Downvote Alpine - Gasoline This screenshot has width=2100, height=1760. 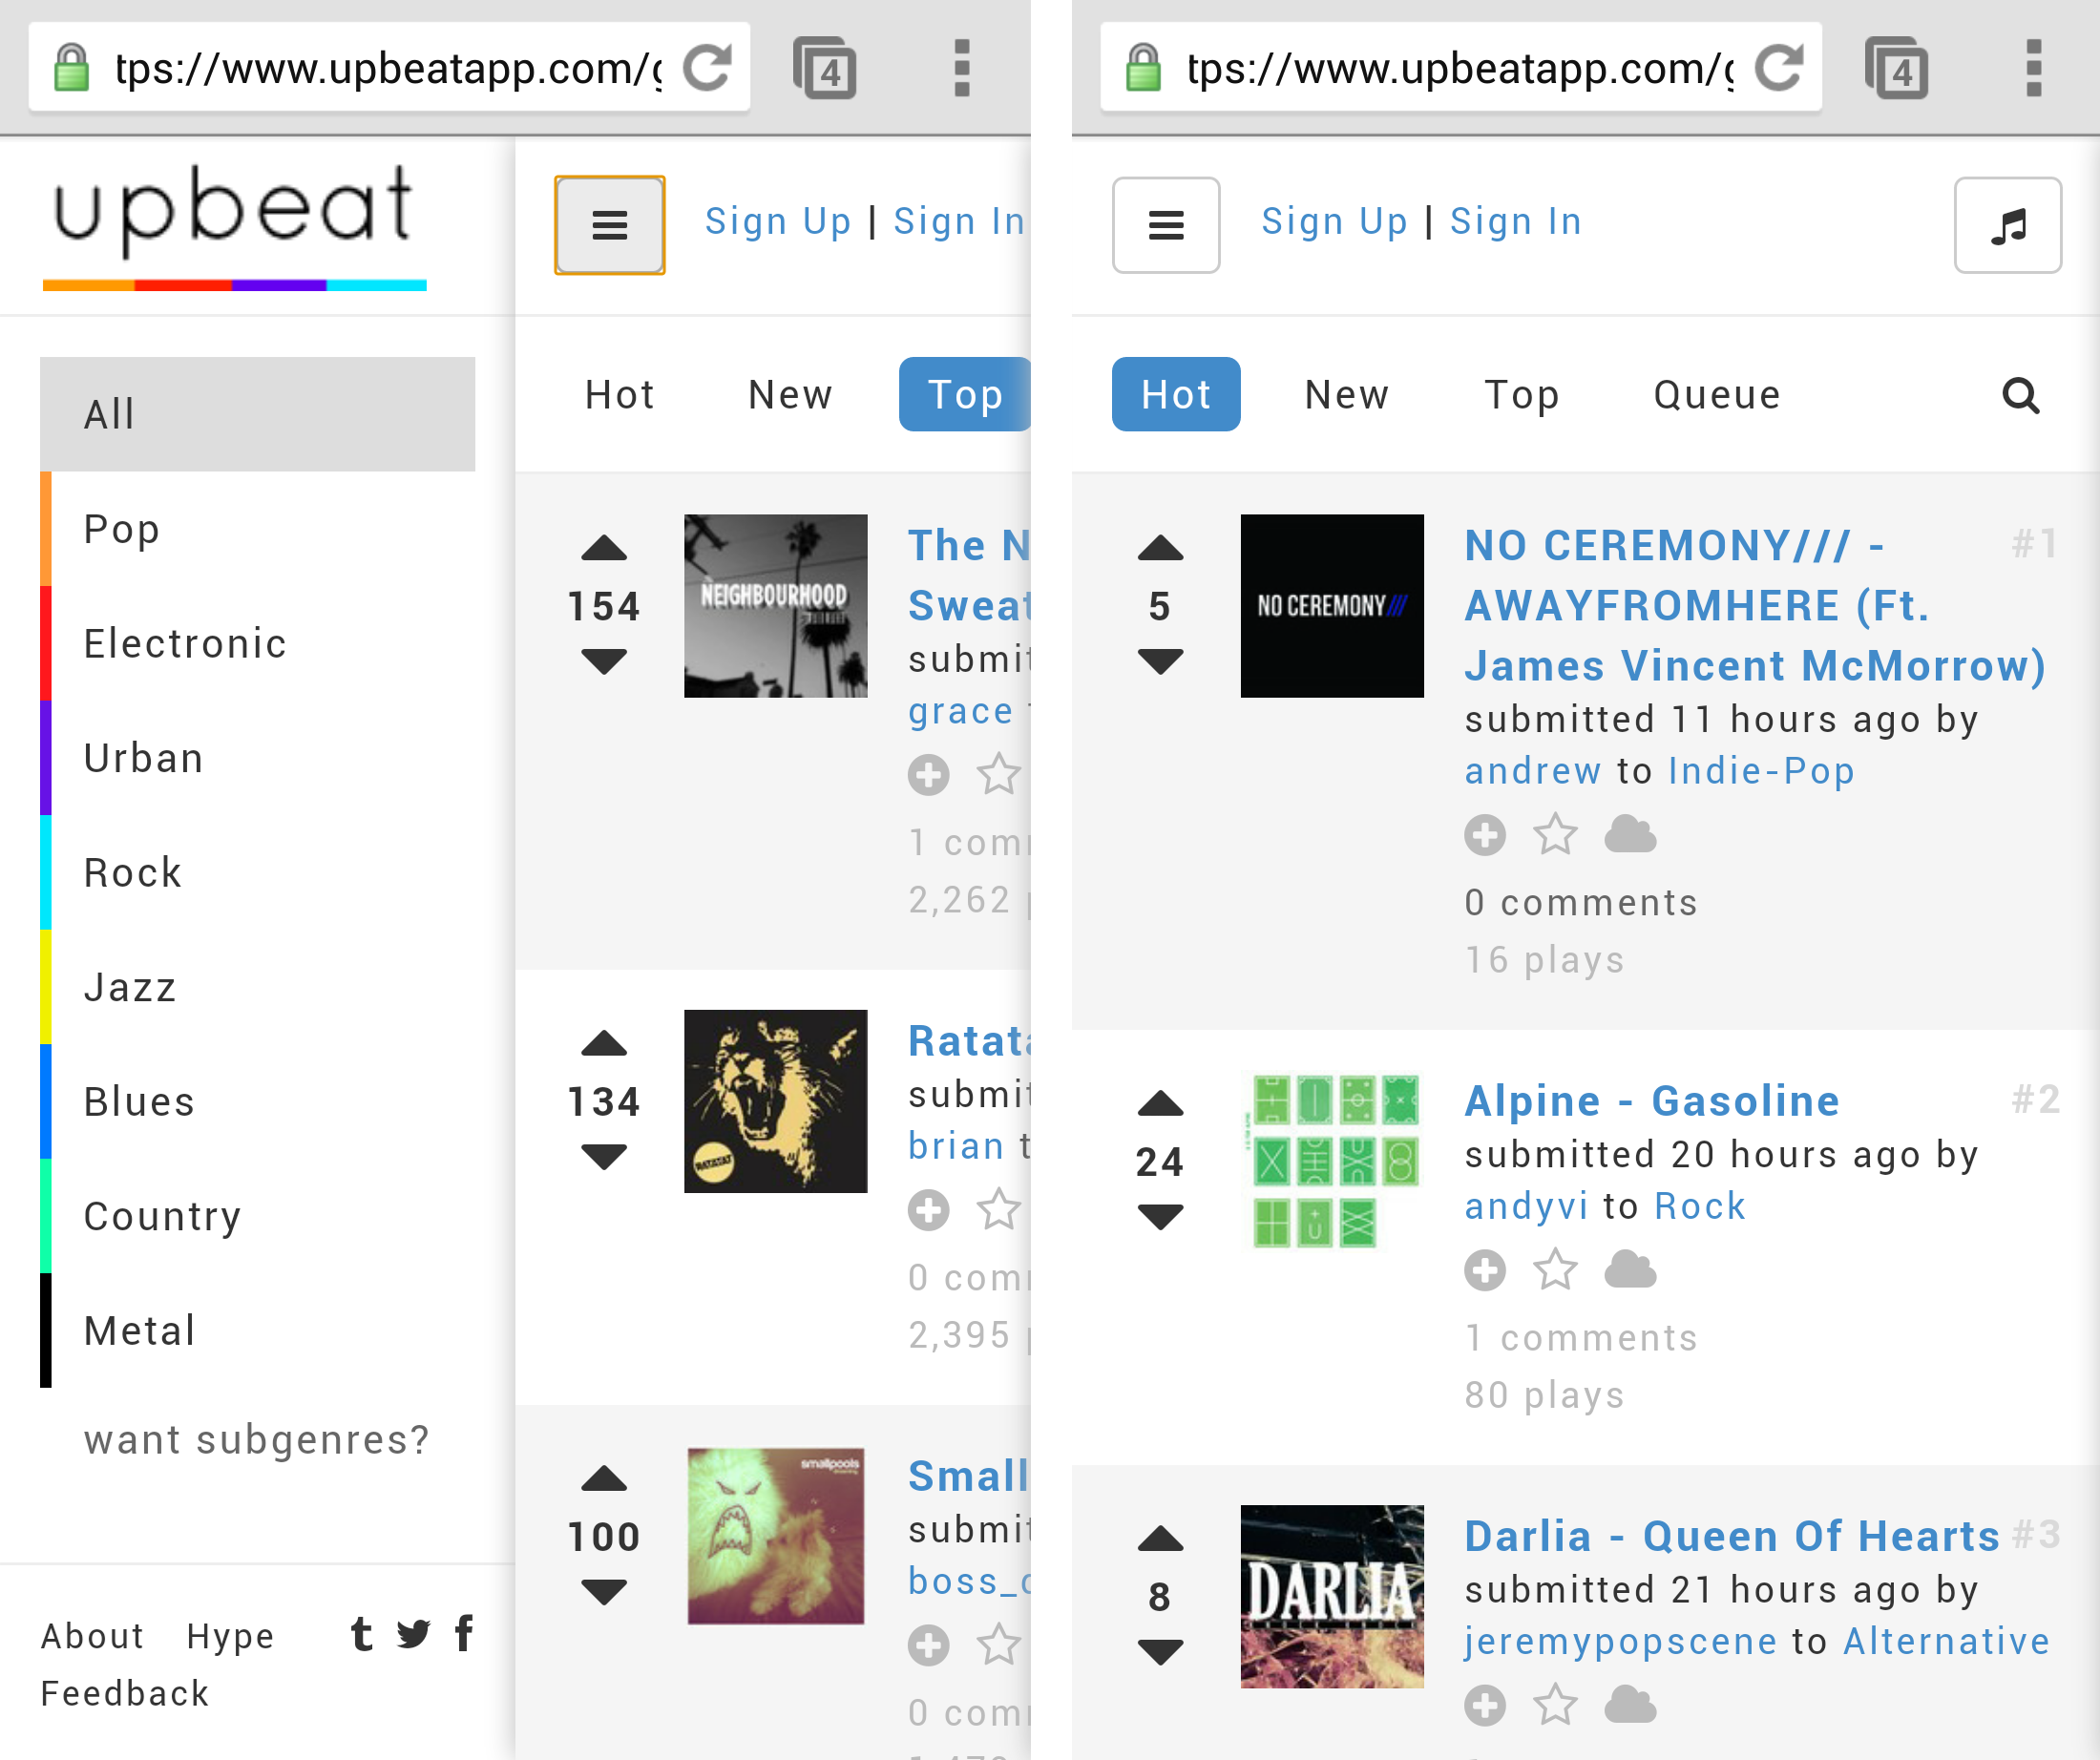(1160, 1217)
